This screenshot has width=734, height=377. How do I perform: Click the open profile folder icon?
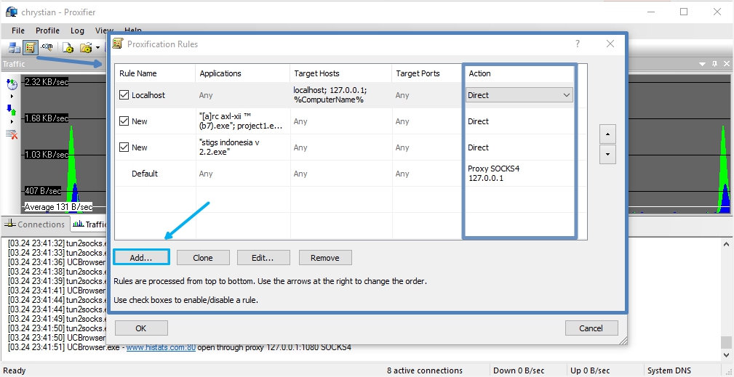(x=86, y=48)
